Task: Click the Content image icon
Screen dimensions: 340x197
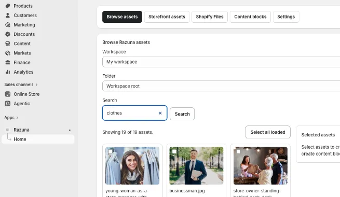Action: 8,44
